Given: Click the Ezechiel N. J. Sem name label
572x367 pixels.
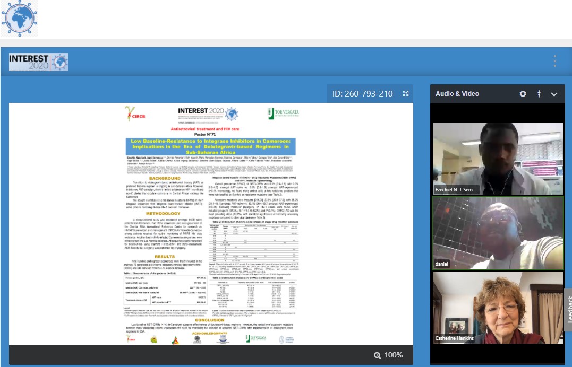Looking at the screenshot, I should [456, 189].
